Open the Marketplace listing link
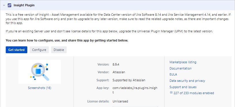 click(x=183, y=62)
